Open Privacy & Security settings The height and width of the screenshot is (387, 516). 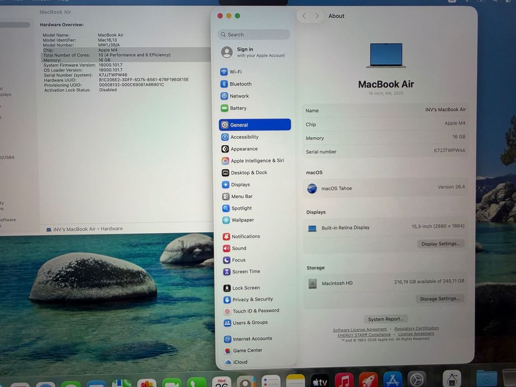point(248,300)
